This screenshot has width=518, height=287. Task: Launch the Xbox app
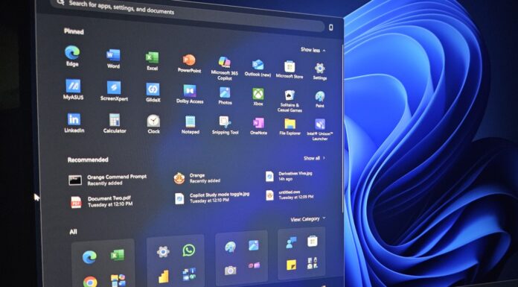(x=258, y=97)
